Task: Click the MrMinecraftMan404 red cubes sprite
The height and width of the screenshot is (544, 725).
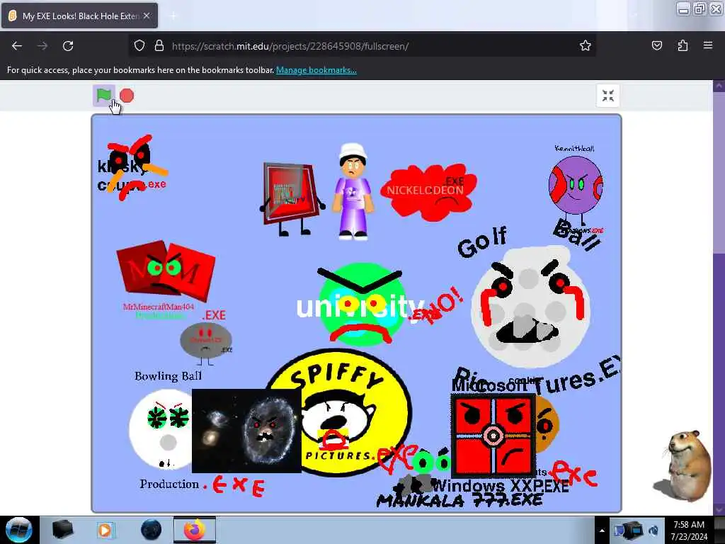Action: point(166,270)
